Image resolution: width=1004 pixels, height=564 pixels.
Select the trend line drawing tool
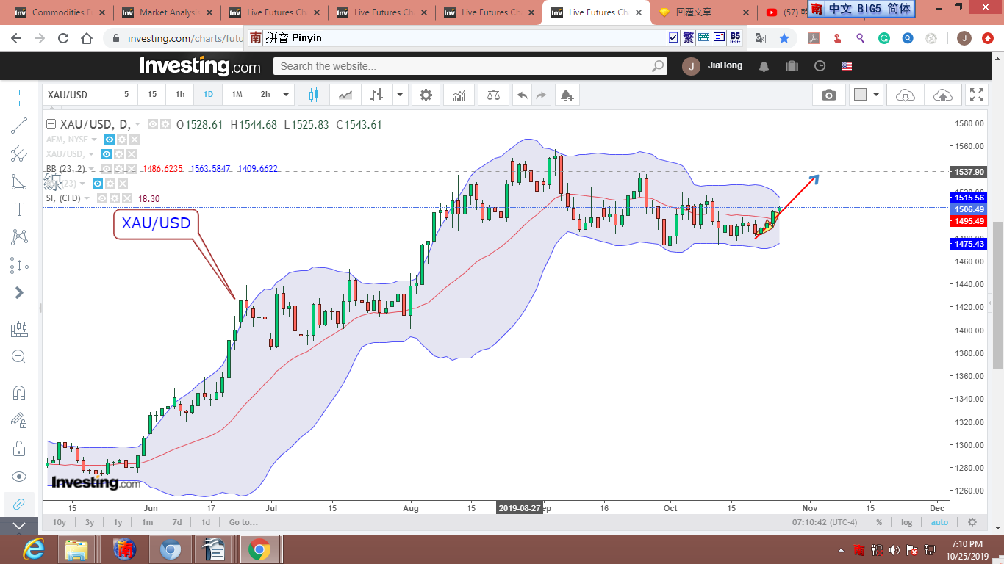pyautogui.click(x=19, y=126)
